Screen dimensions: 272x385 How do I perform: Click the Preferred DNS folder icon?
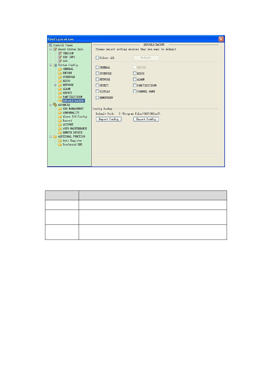coord(60,145)
